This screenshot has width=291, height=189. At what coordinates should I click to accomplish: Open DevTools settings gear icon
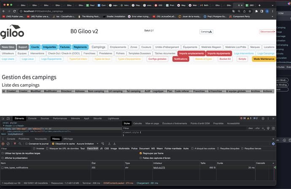click(263, 118)
